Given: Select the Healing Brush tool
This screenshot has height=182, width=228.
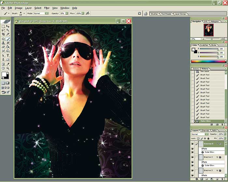Looking at the screenshot, I should click(x=3, y=39).
